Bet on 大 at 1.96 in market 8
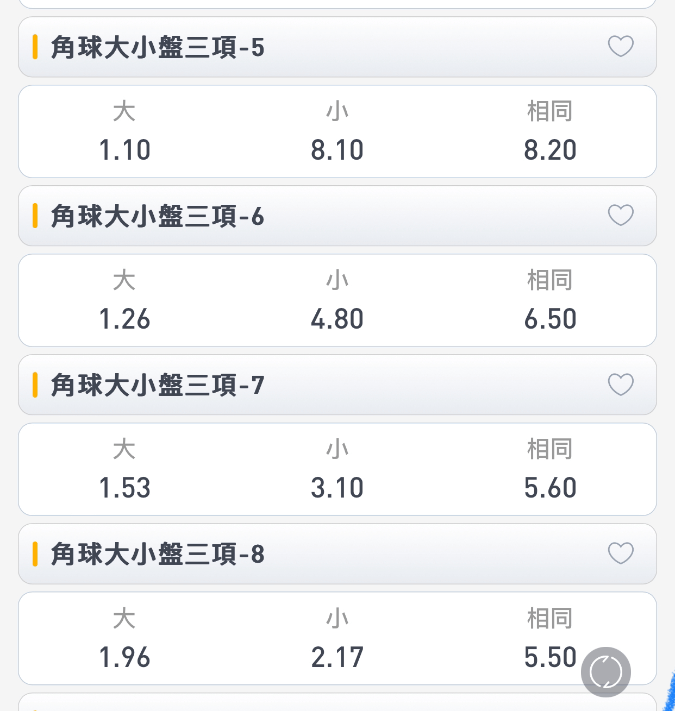Viewport: 675px width, 711px height. click(124, 638)
